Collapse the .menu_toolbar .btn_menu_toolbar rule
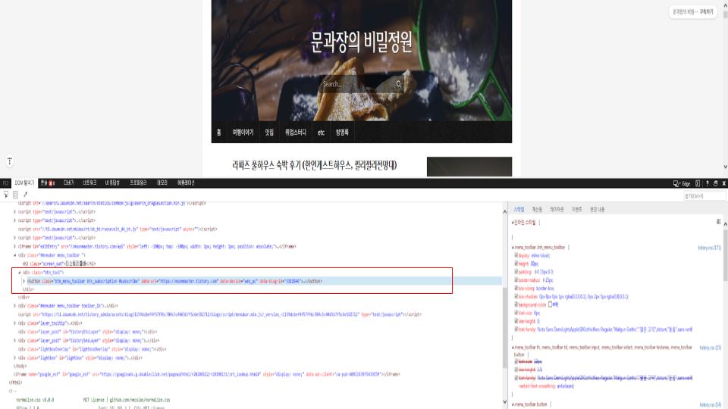 pyautogui.click(x=513, y=248)
